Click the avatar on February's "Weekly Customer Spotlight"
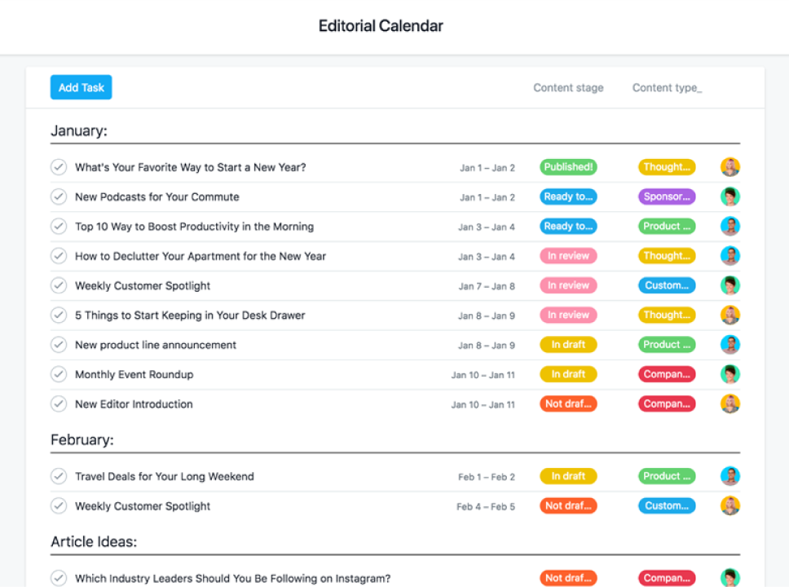The width and height of the screenshot is (789, 587). click(x=729, y=505)
